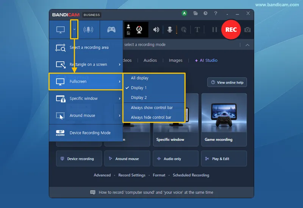Enable Always show control bar

154,108
